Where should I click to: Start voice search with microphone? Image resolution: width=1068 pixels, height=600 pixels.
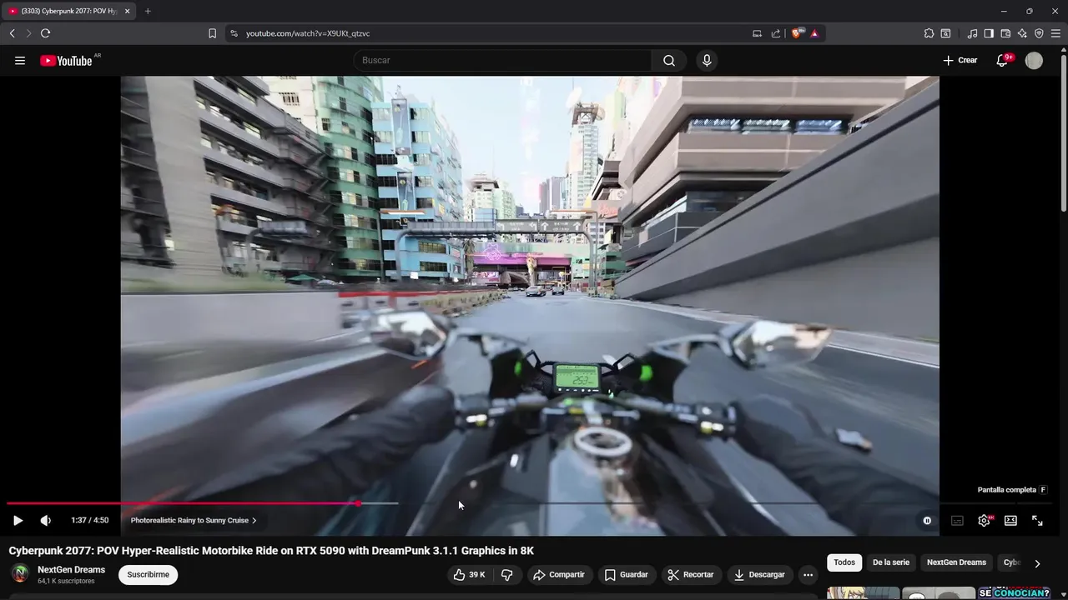[707, 60]
